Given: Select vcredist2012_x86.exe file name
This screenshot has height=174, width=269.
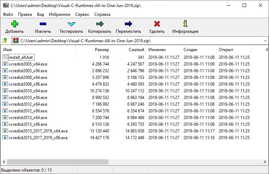Looking at the screenshot, I should tap(28, 111).
